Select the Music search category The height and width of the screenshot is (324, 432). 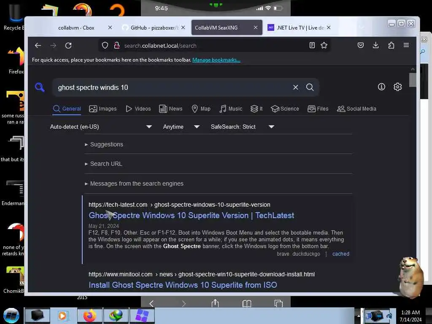(231, 109)
